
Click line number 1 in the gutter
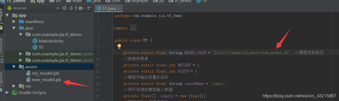point(98,16)
